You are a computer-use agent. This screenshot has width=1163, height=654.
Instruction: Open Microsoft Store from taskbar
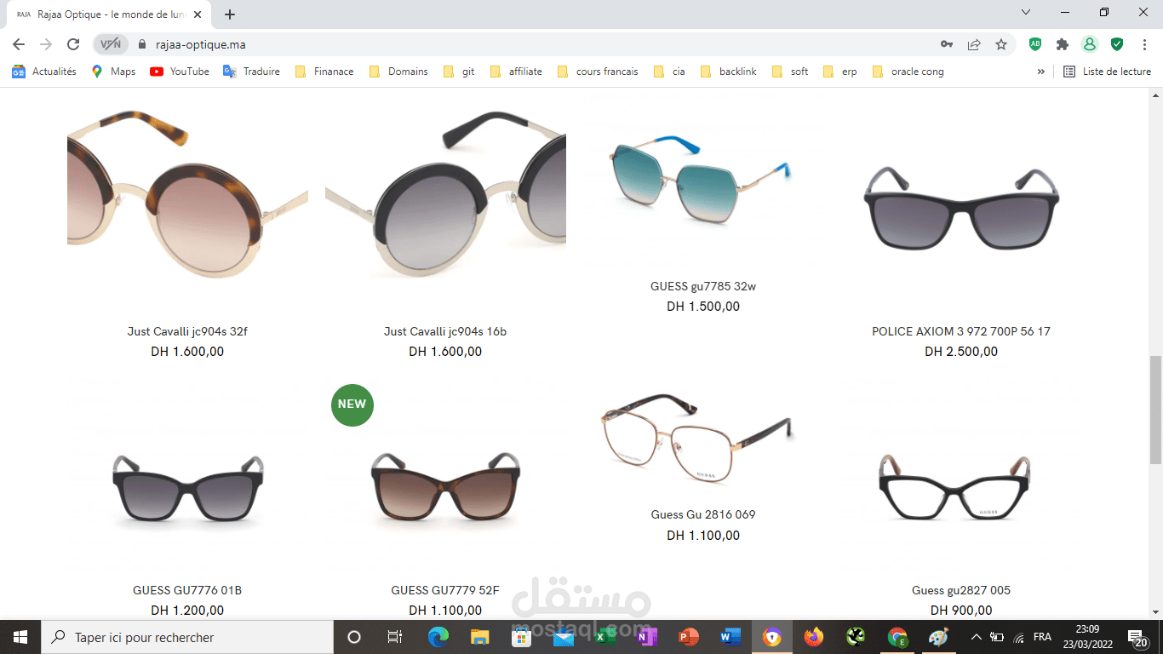[x=522, y=637]
